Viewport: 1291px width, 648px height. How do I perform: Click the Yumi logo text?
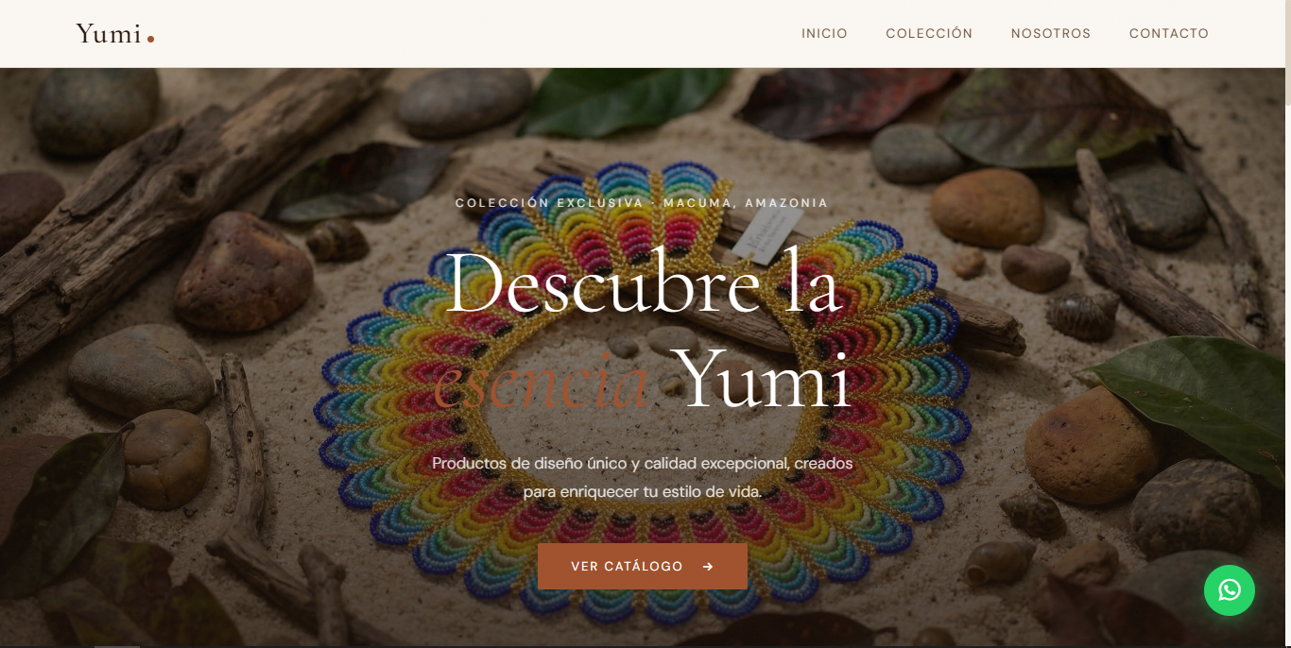109,34
